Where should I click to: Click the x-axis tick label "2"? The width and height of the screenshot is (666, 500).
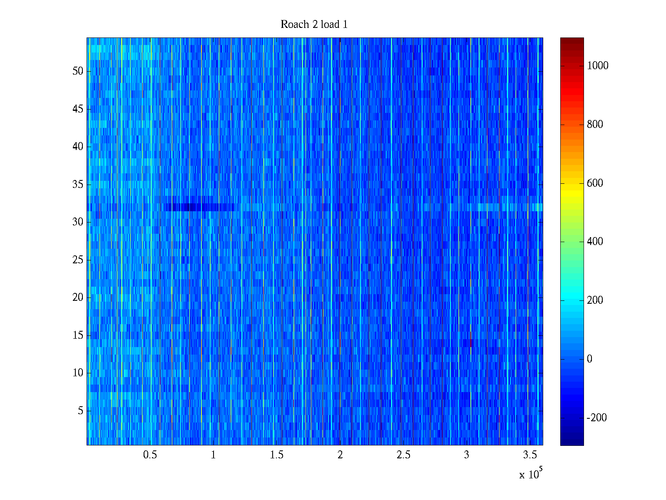point(340,455)
